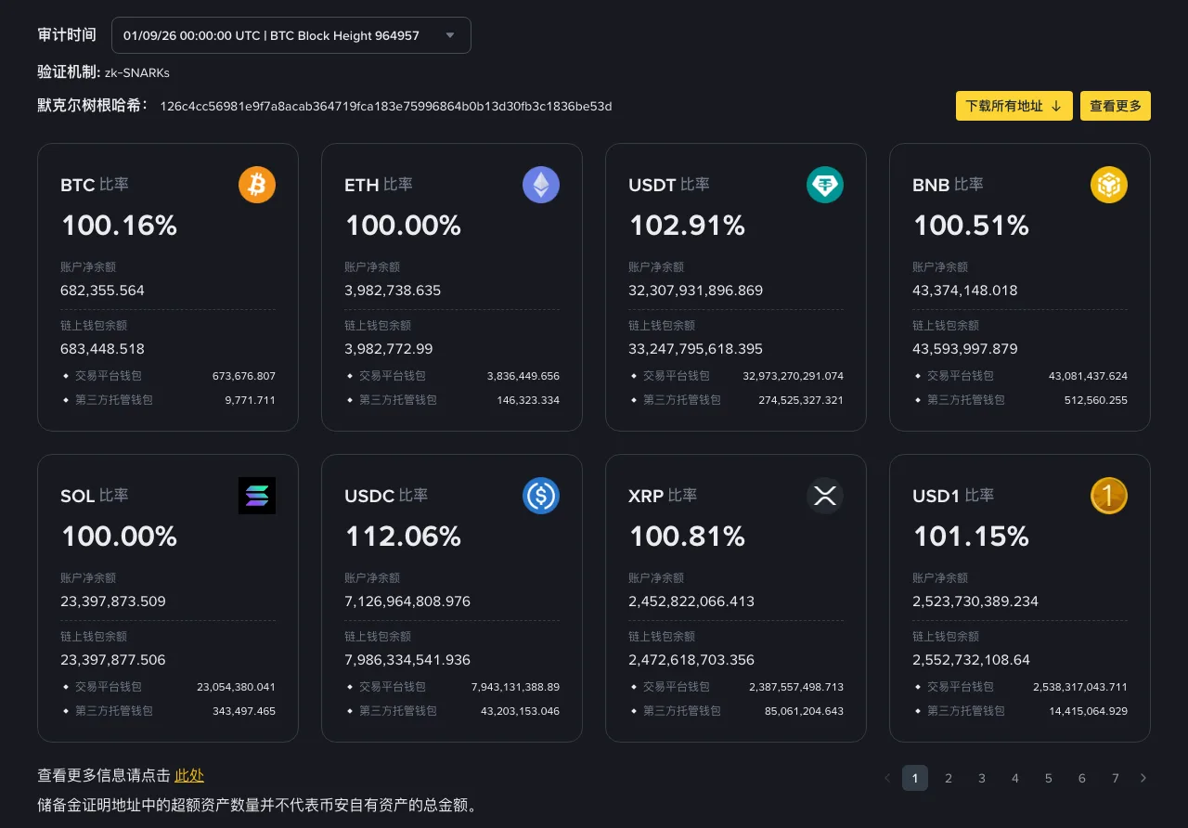Viewport: 1188px width, 828px height.
Task: Open the 此处 link
Action: [189, 776]
